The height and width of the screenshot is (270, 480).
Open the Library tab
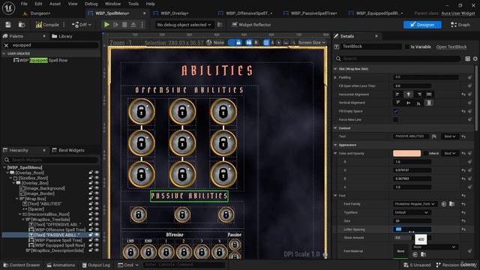tap(62, 36)
